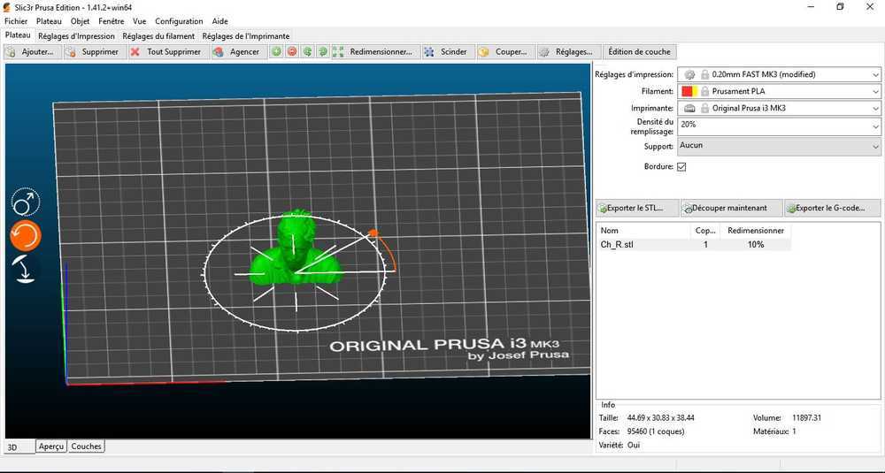Click the Slic3r app icon in title bar
The width and height of the screenshot is (885, 473).
[7, 7]
